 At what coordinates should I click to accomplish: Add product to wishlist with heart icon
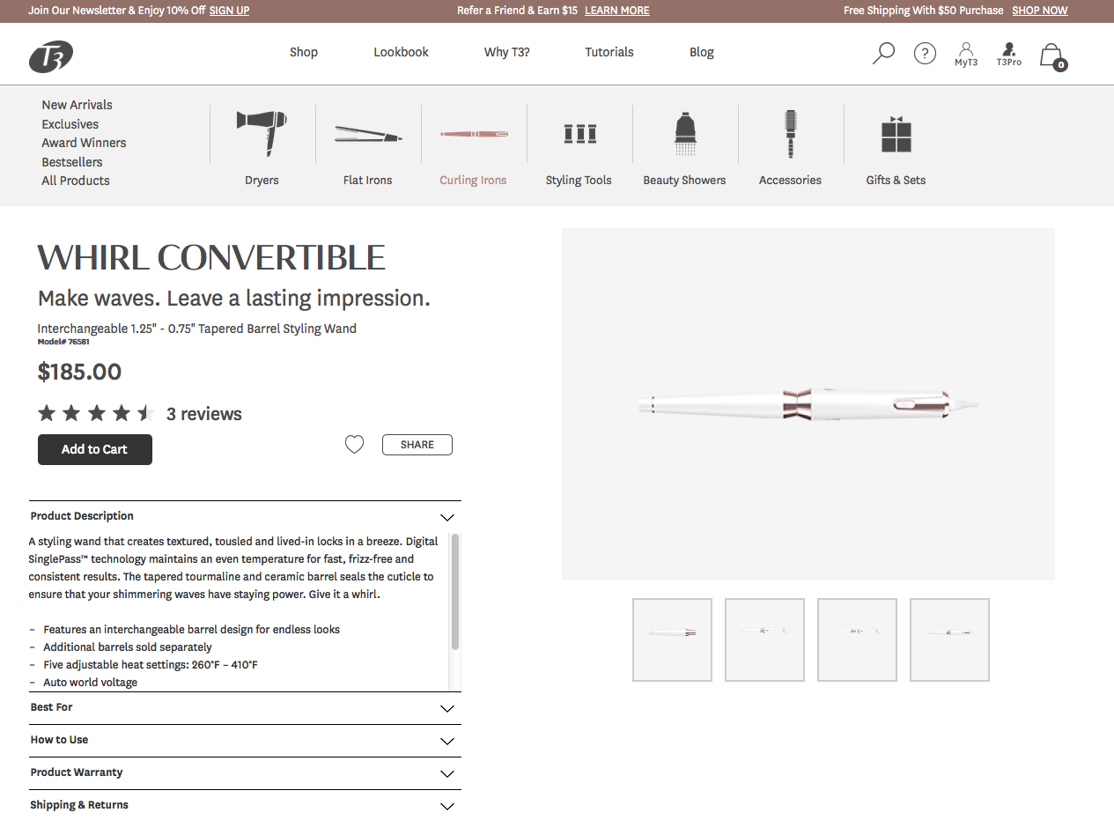tap(354, 445)
